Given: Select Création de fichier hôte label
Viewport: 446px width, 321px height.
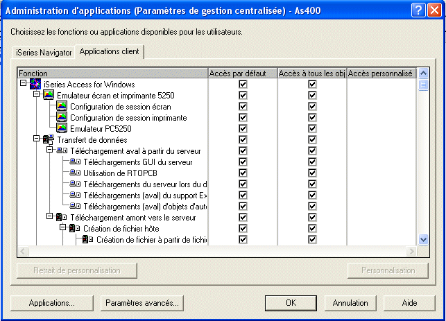Looking at the screenshot, I should (121, 229).
